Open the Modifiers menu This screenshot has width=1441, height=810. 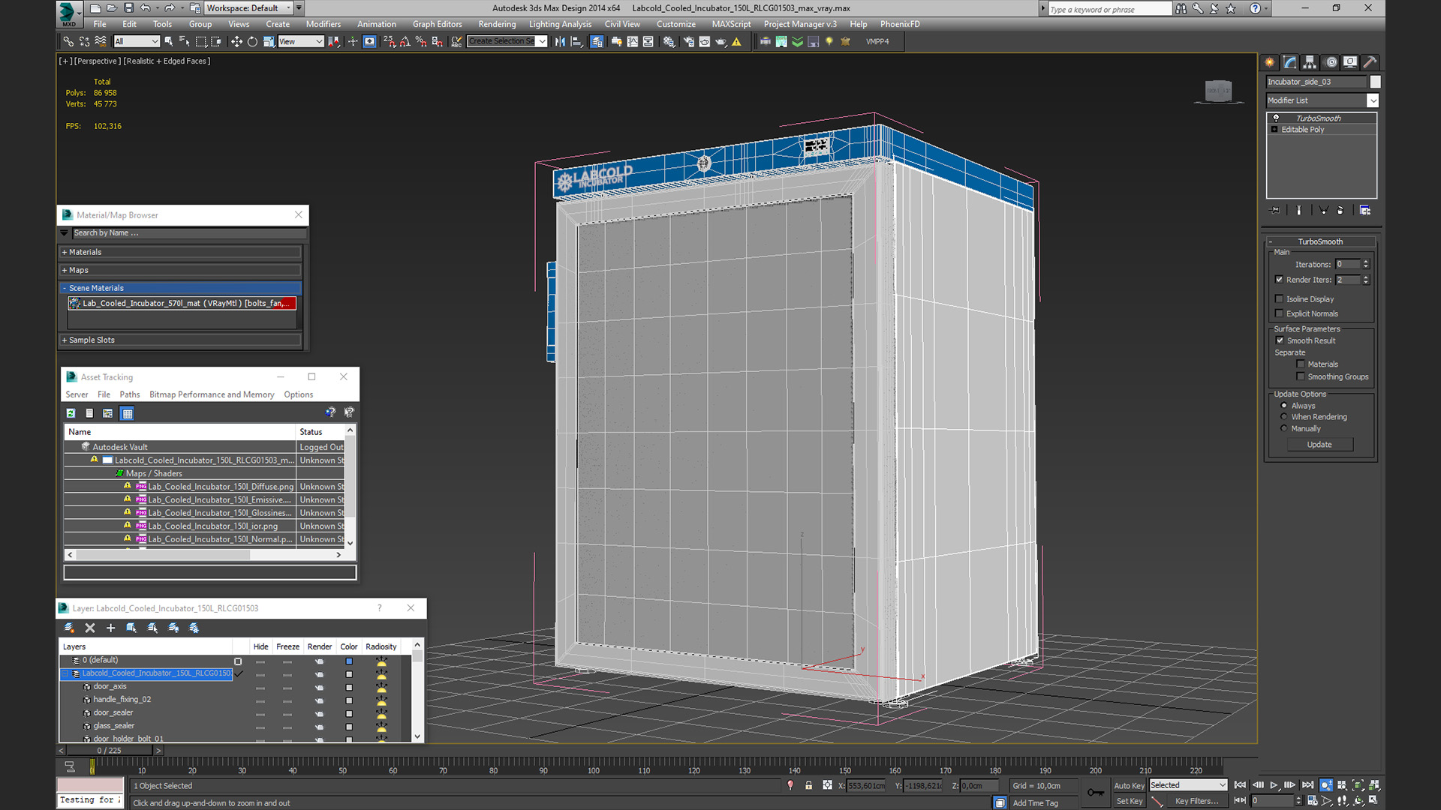coord(323,24)
